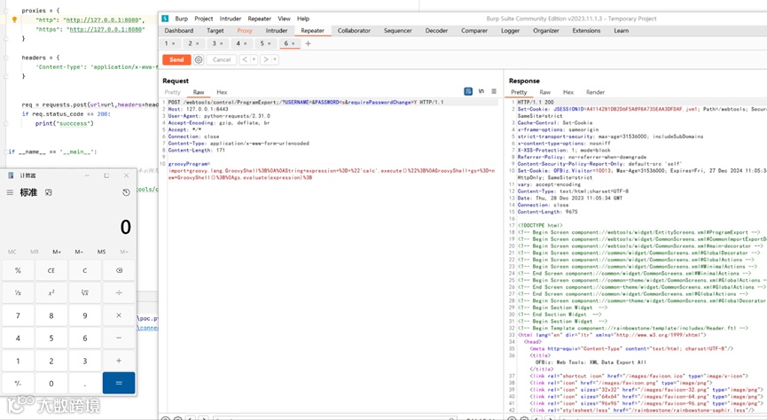
Task: Close Repeater tab 6
Action: click(x=293, y=43)
